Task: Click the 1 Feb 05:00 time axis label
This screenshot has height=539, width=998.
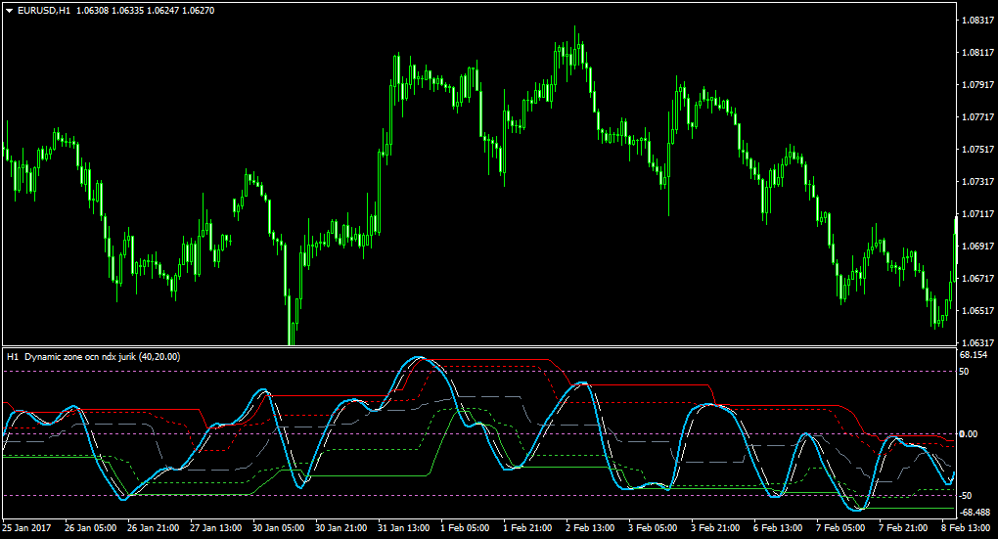Action: [x=466, y=528]
